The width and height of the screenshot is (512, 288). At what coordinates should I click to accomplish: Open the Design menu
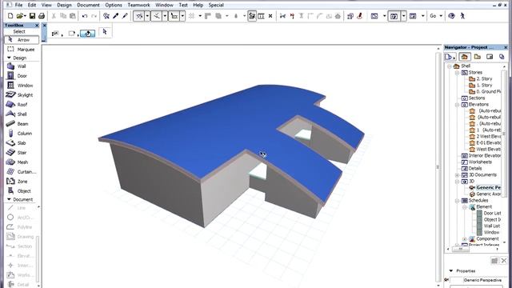64,5
